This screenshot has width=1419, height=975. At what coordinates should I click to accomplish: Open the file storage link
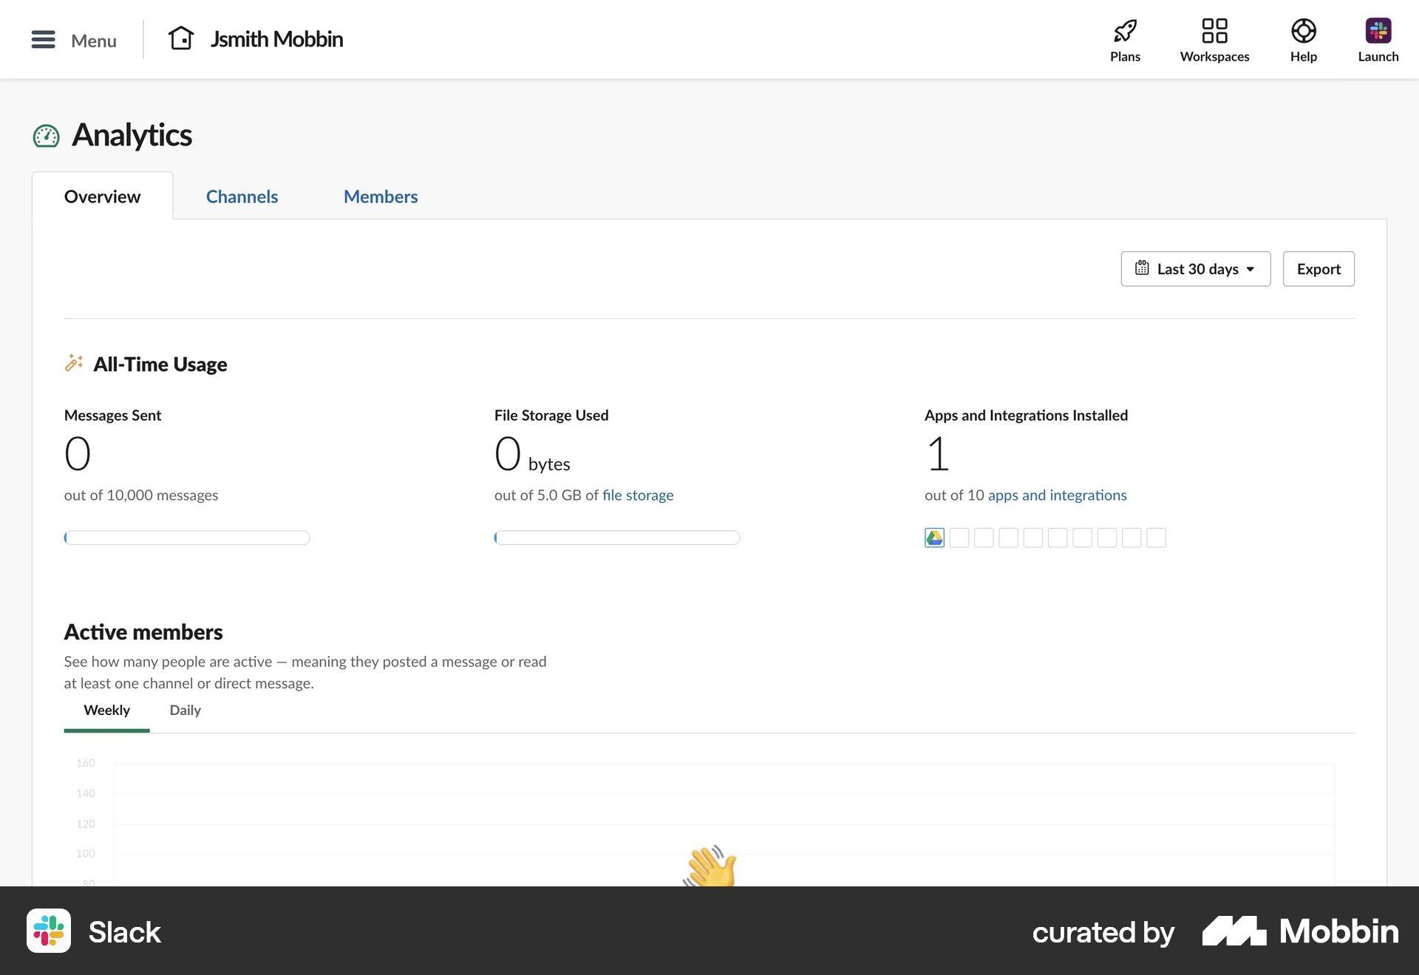[638, 496]
